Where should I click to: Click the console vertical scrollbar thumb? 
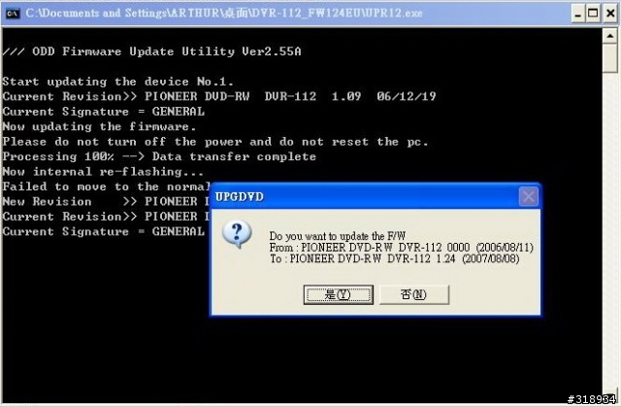[610, 58]
